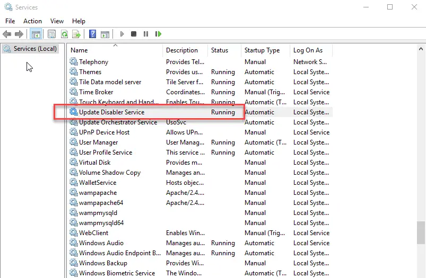Image resolution: width=426 pixels, height=278 pixels.
Task: Open the View menu
Action: point(57,21)
